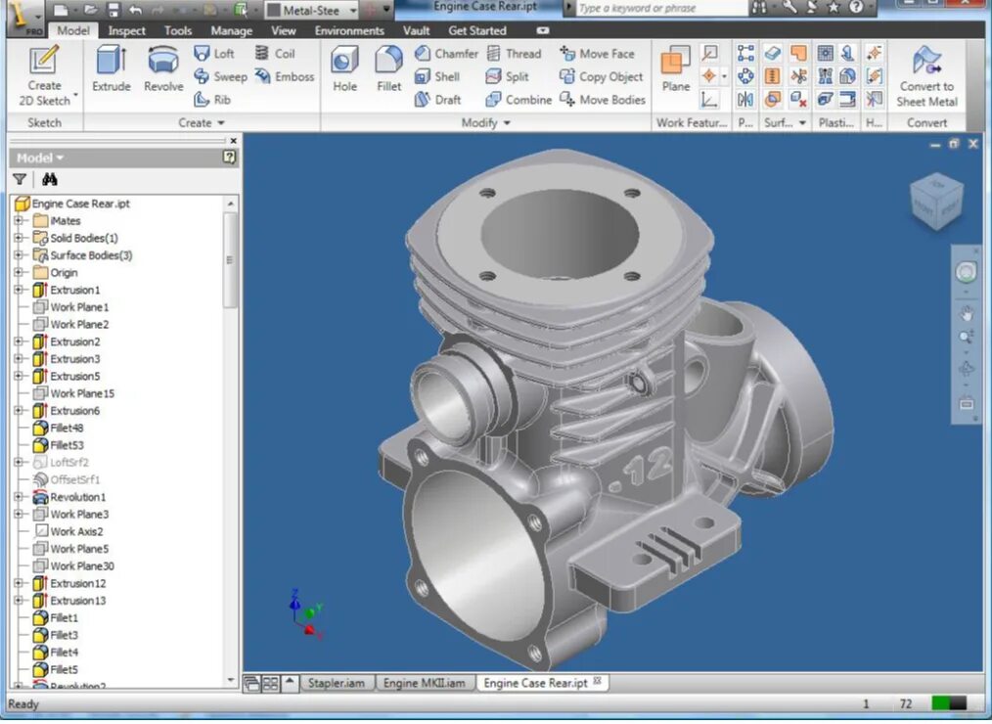Apply the Fillet tool
Viewport: 992px width, 724px height.
(388, 69)
